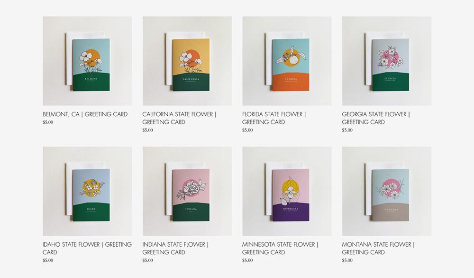Click the Idaho State Flower | Greeting Card title
474x278 pixels.
pos(87,249)
